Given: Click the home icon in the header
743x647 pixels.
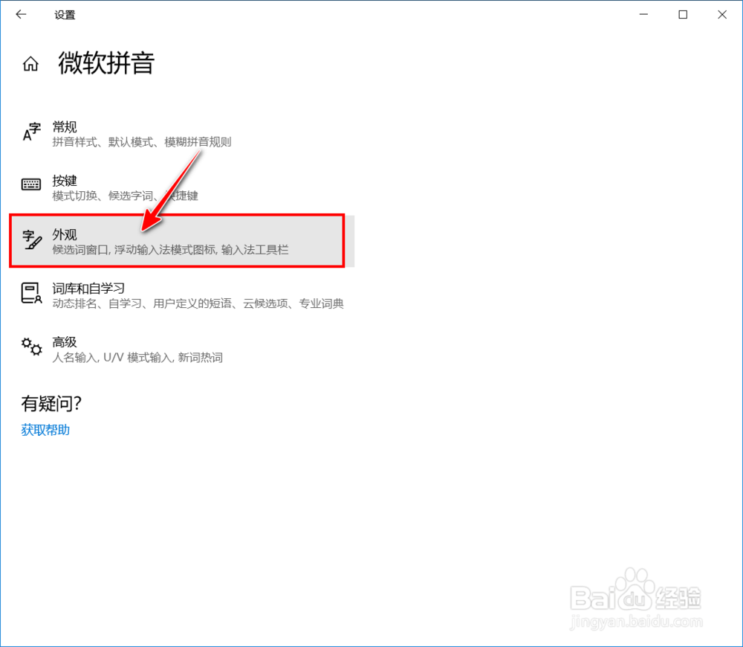Looking at the screenshot, I should click(x=30, y=64).
